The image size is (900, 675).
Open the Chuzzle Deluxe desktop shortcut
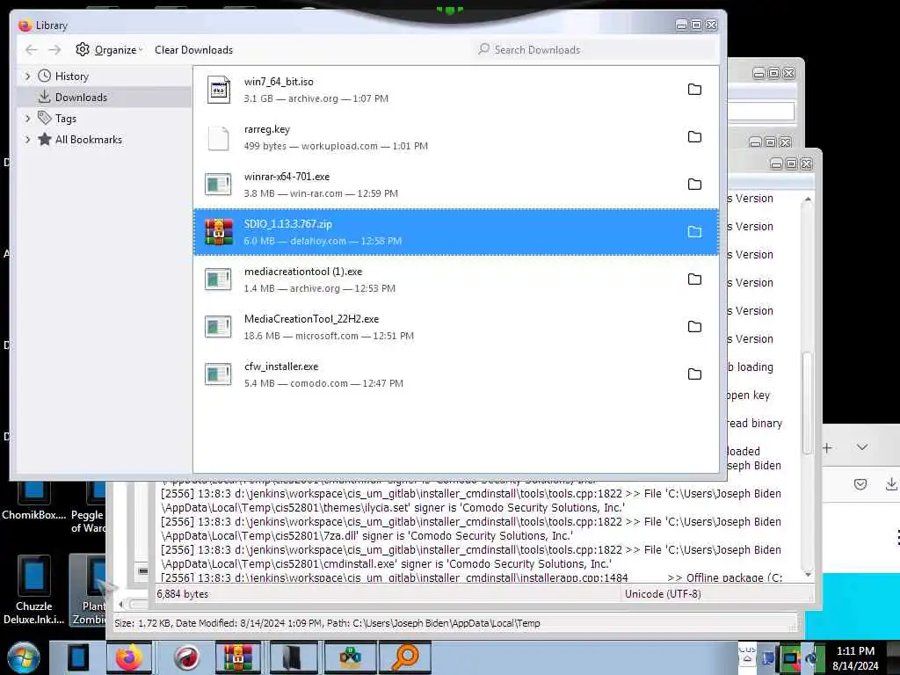(x=33, y=590)
